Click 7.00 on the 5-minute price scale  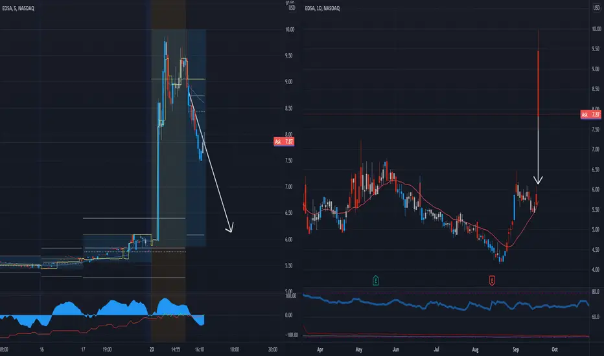[288, 186]
